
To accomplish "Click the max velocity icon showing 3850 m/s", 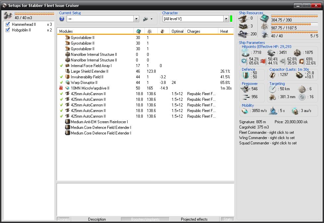I will click(245, 111).
